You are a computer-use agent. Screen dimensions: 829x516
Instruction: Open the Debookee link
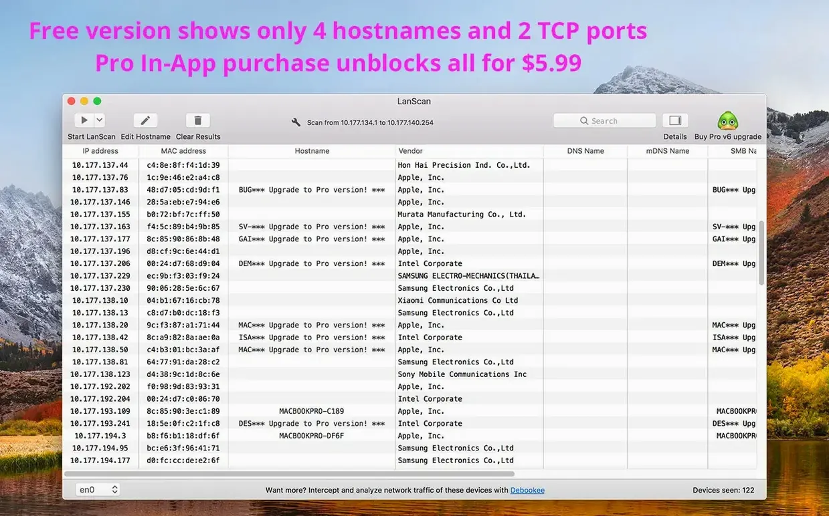point(527,490)
